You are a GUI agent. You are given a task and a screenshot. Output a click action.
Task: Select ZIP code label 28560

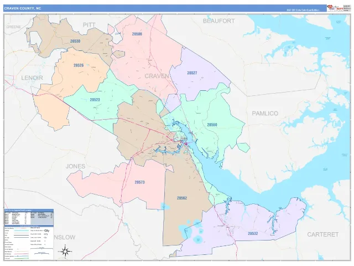(x=212, y=125)
